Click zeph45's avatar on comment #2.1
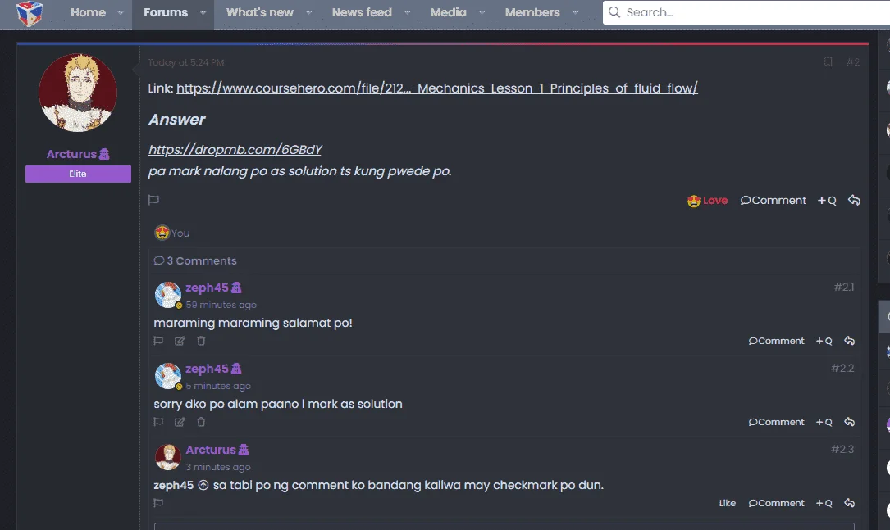Image resolution: width=890 pixels, height=530 pixels. [168, 295]
